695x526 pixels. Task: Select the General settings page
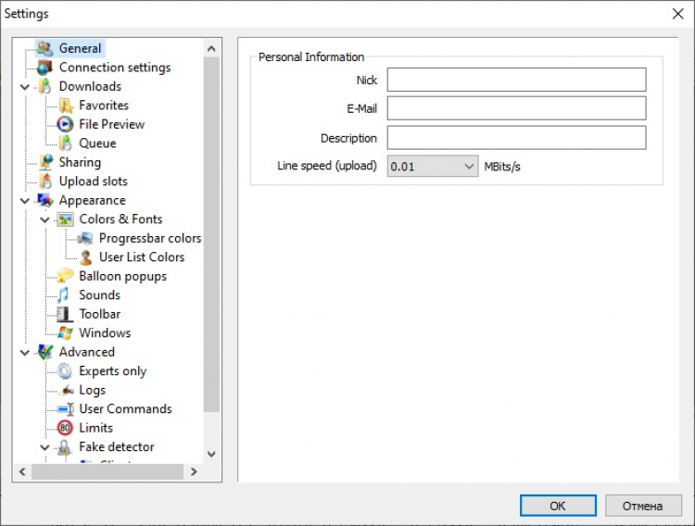pyautogui.click(x=81, y=48)
